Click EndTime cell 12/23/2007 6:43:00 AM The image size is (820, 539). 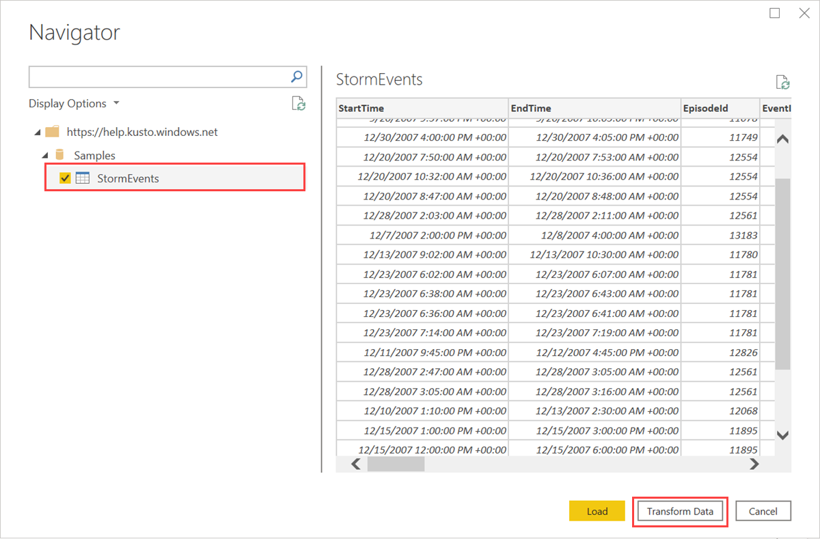coord(594,294)
